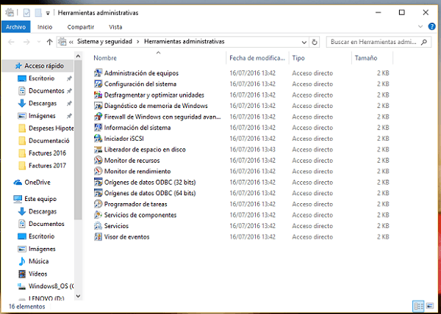Switch to details view layout icon

[x=418, y=306]
